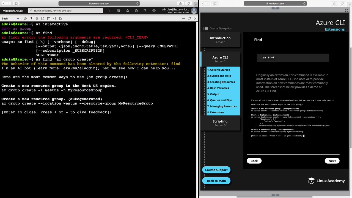
Task: Click the Microsoft Azure home link
Action: [13, 11]
